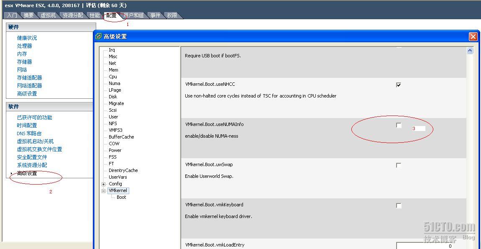Image resolution: width=481 pixels, height=249 pixels.
Task: Open the 权限 tab
Action: 172,15
